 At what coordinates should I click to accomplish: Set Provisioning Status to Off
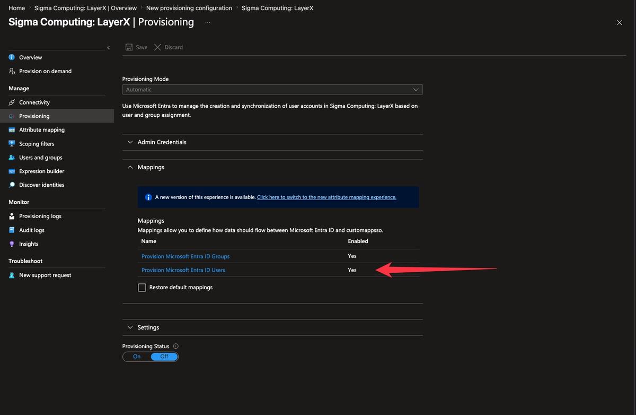[164, 357]
